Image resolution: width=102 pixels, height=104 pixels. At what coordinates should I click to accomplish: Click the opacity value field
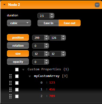coord(38,62)
